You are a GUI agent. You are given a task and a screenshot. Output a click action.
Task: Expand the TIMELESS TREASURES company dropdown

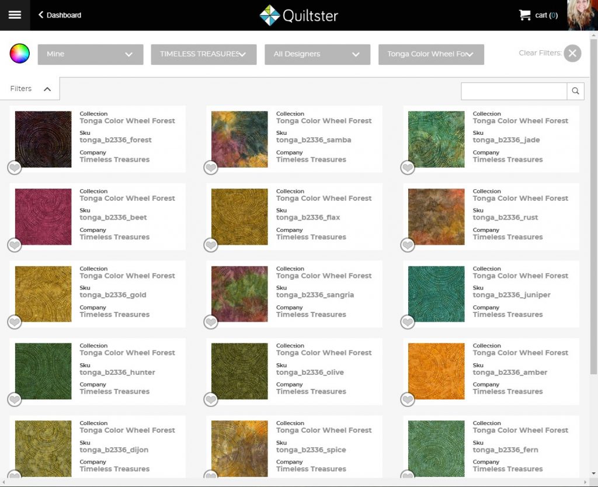(x=204, y=54)
